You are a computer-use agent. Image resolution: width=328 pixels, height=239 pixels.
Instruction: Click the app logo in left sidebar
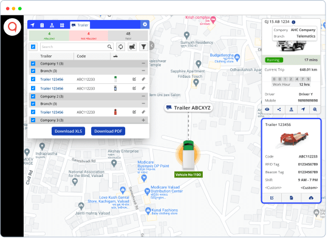point(12,27)
